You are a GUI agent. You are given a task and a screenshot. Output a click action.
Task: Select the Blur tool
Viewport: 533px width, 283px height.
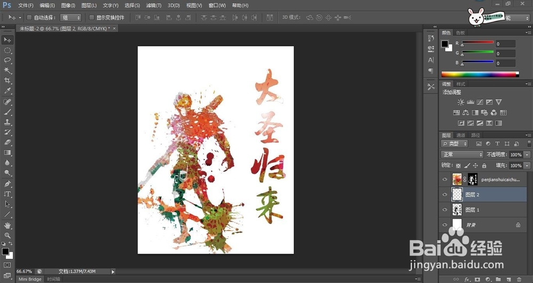pos(7,163)
